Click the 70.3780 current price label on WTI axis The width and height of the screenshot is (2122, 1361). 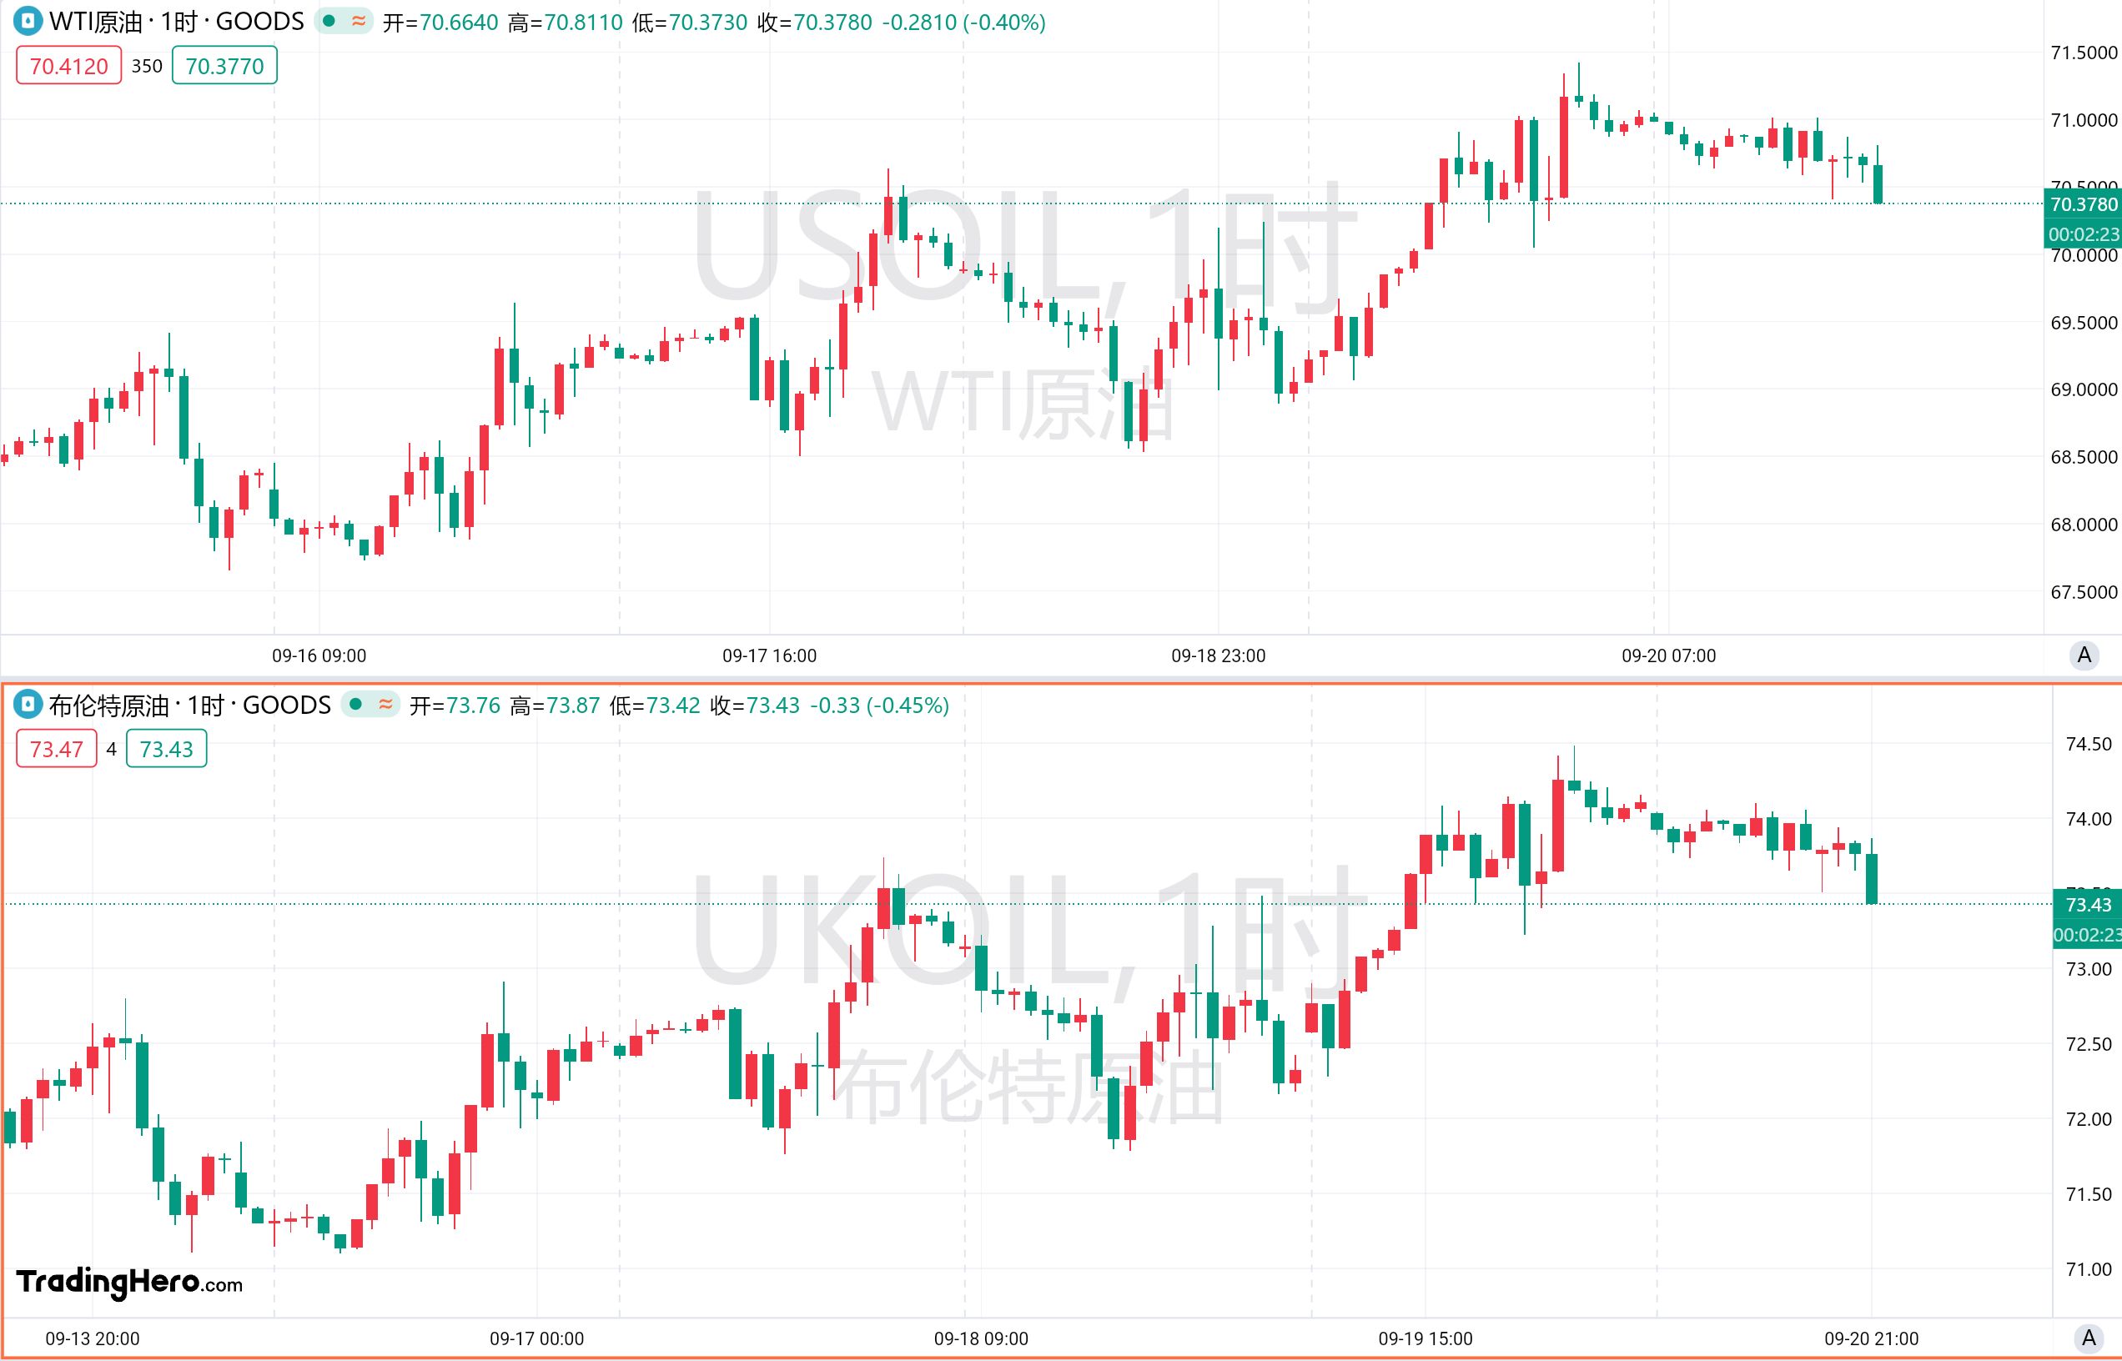[2083, 204]
